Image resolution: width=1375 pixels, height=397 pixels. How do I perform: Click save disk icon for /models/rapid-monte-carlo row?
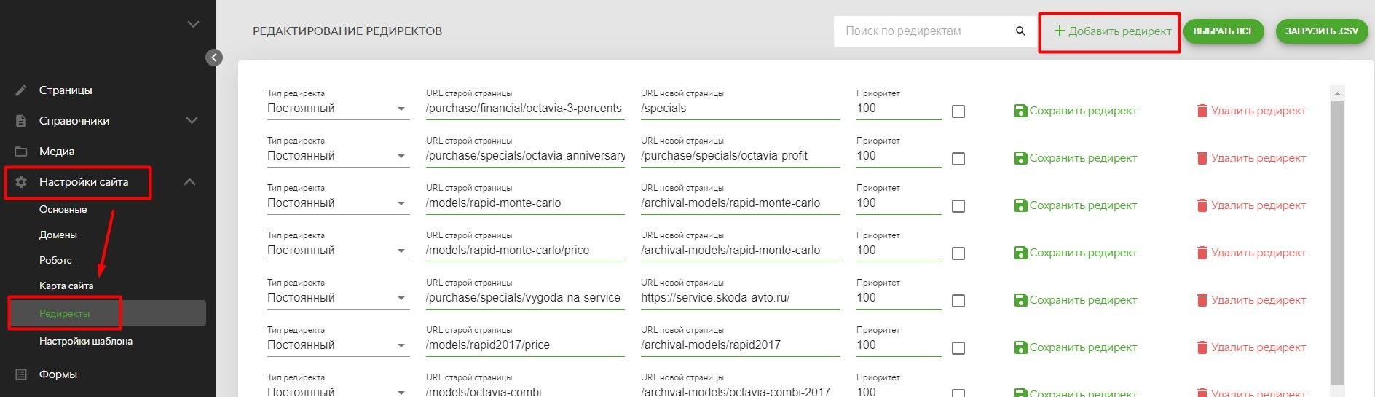(1020, 205)
